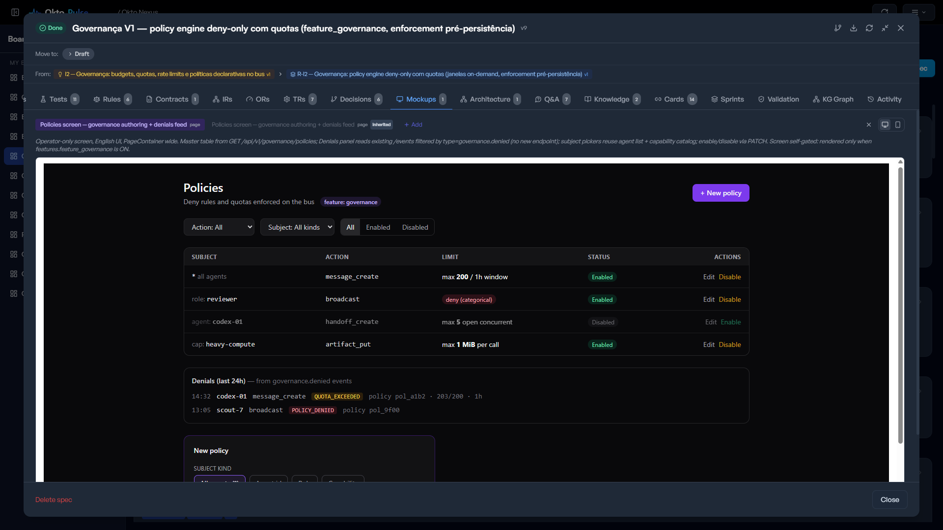Click the branch/fork icon in modal header
The height and width of the screenshot is (530, 943).
point(838,28)
